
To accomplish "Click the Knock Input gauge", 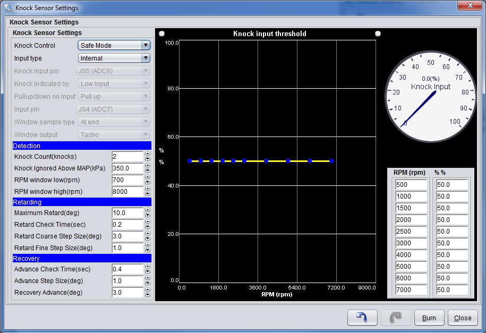I will pos(430,97).
